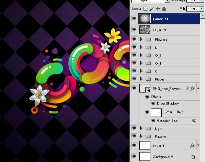Click the Background layer lock icon

pyautogui.click(x=193, y=156)
